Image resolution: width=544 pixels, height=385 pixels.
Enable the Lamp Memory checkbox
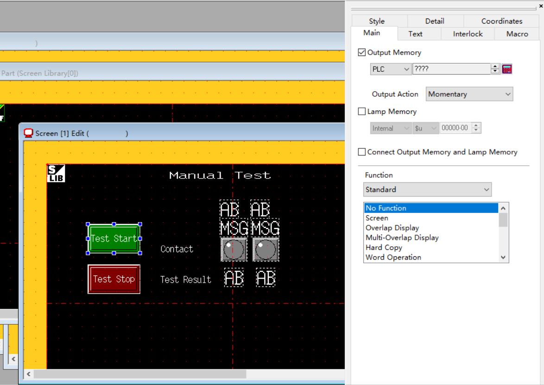click(362, 112)
